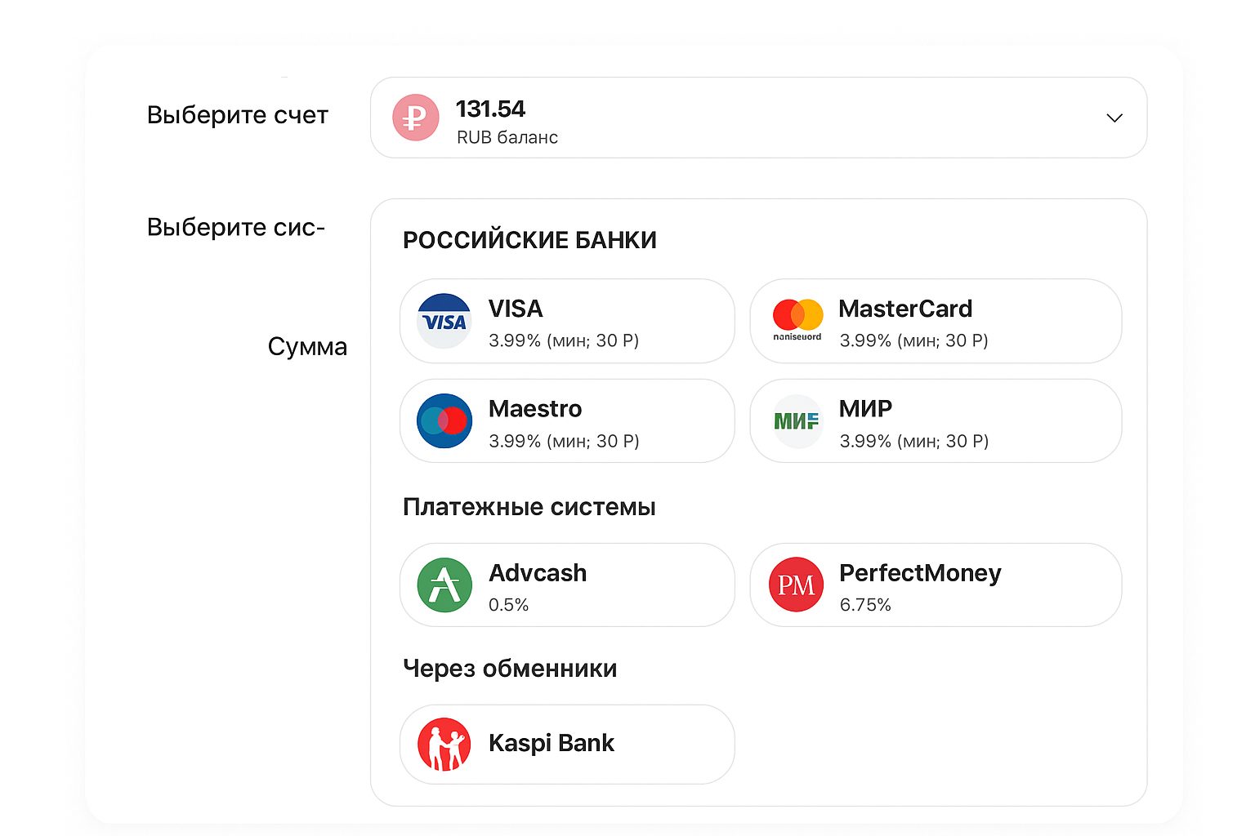Select PerfectMoney 6.75% option
Image resolution: width=1255 pixels, height=836 pixels.
pos(935,585)
